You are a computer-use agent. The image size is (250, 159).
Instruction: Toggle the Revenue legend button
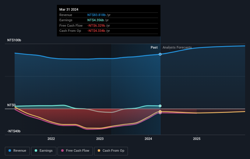[x=17, y=151]
